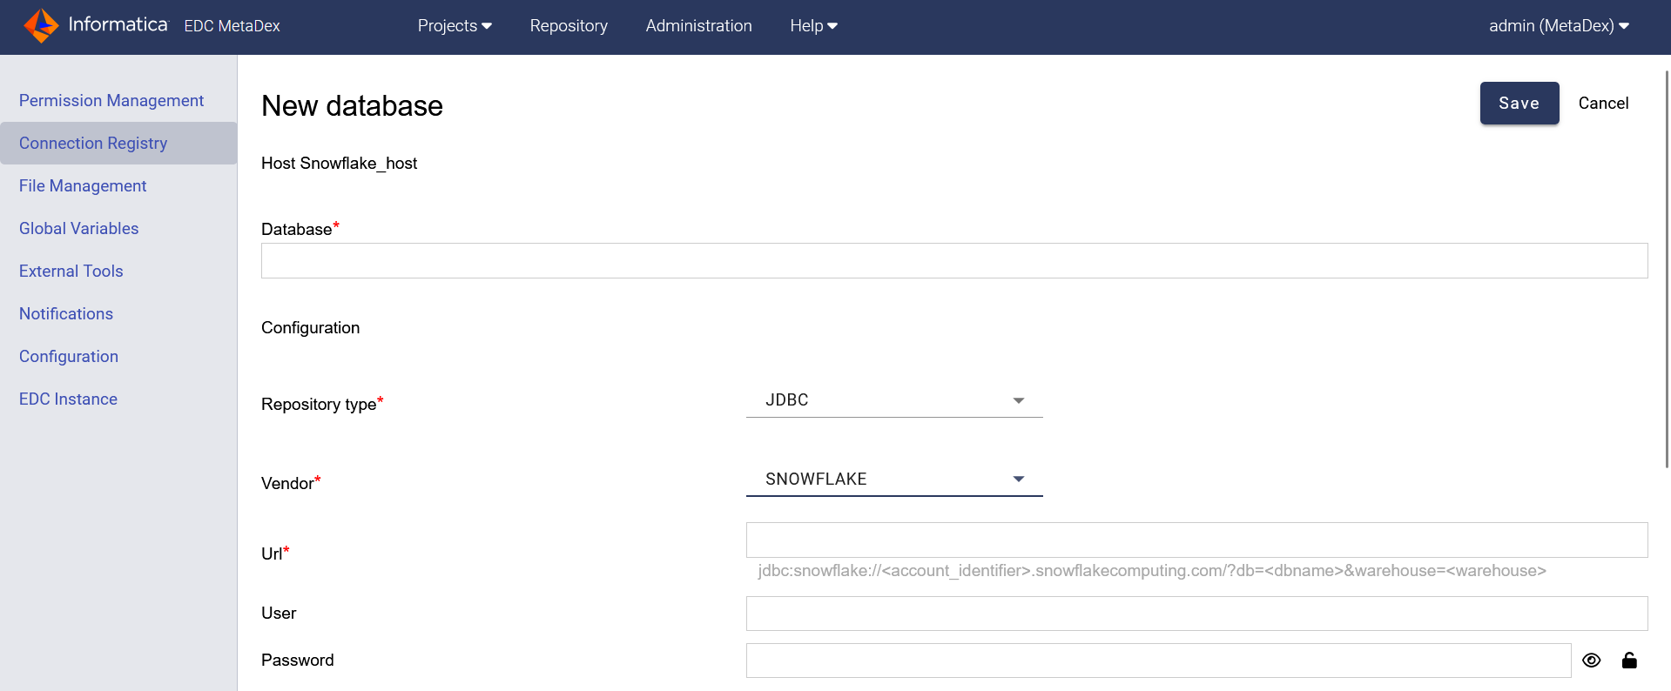Open Global Variables in the sidebar
The height and width of the screenshot is (691, 1671).
coord(78,229)
